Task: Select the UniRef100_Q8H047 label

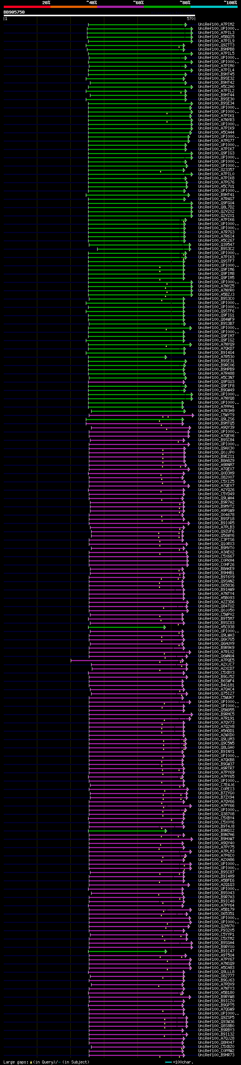Action: tap(216, 1043)
